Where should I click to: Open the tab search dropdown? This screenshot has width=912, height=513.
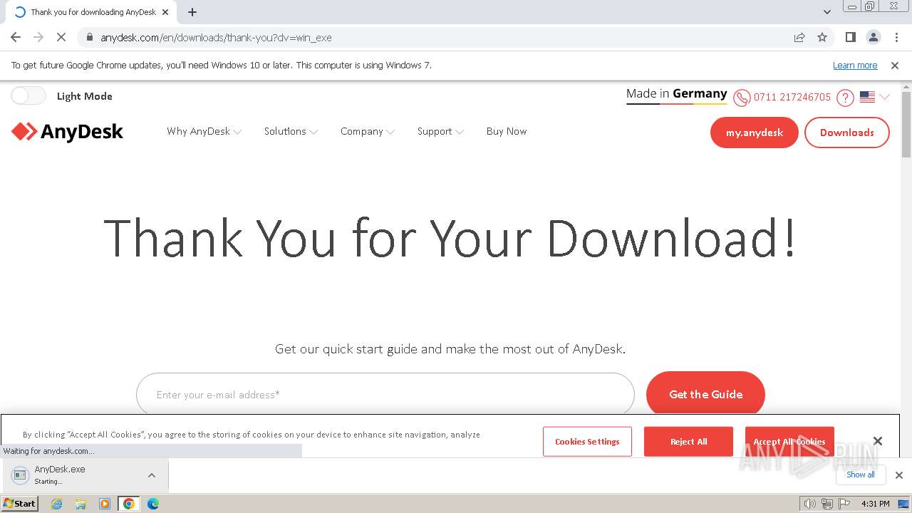827,11
